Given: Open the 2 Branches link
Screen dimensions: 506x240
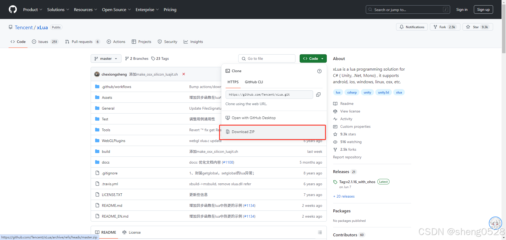Looking at the screenshot, I should pyautogui.click(x=137, y=58).
